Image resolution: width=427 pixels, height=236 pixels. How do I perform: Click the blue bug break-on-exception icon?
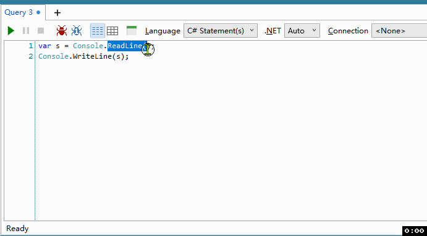(77, 30)
